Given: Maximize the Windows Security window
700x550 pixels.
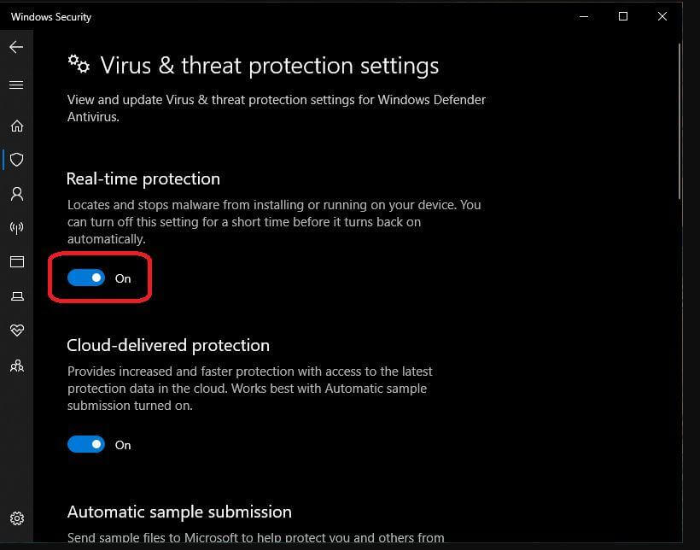Looking at the screenshot, I should click(x=623, y=16).
